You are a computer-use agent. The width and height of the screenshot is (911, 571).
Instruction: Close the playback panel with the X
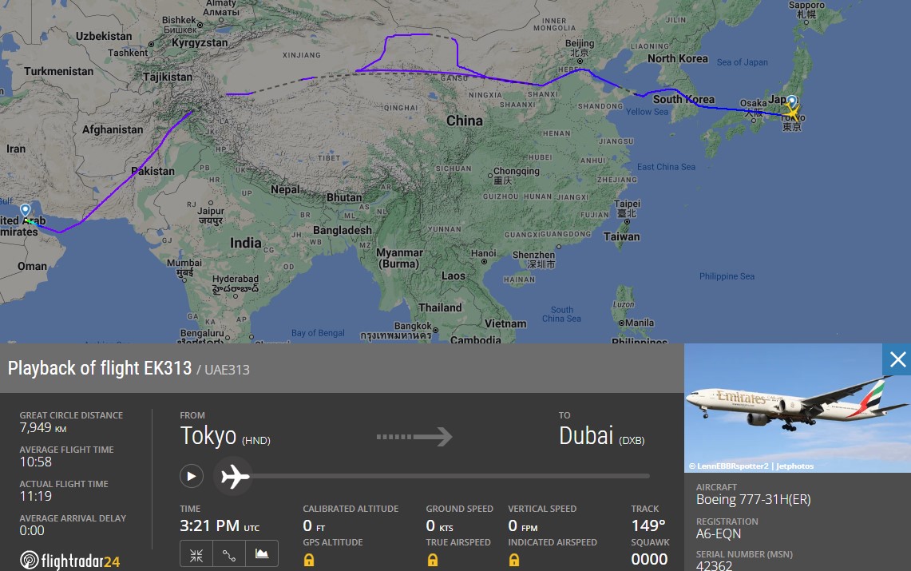(x=897, y=359)
